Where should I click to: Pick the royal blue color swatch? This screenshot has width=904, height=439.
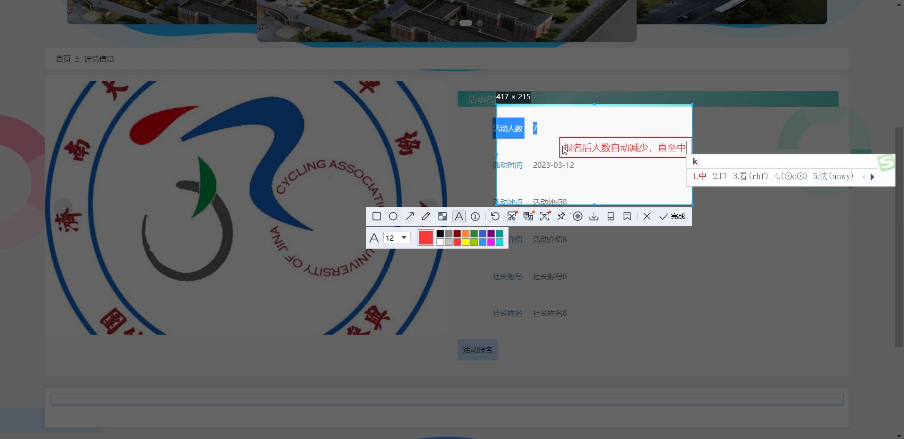pos(483,234)
